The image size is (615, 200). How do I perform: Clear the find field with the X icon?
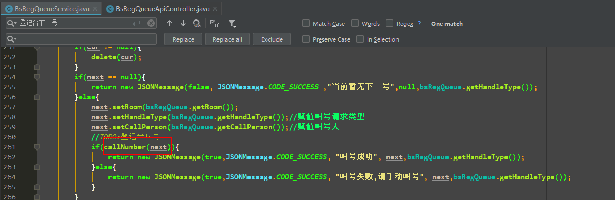[151, 24]
